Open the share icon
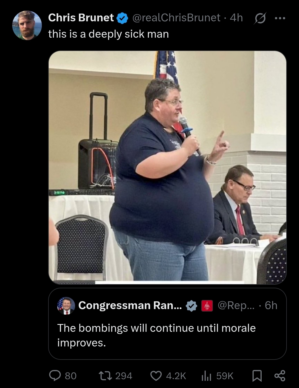The height and width of the screenshot is (388, 299). (x=280, y=376)
